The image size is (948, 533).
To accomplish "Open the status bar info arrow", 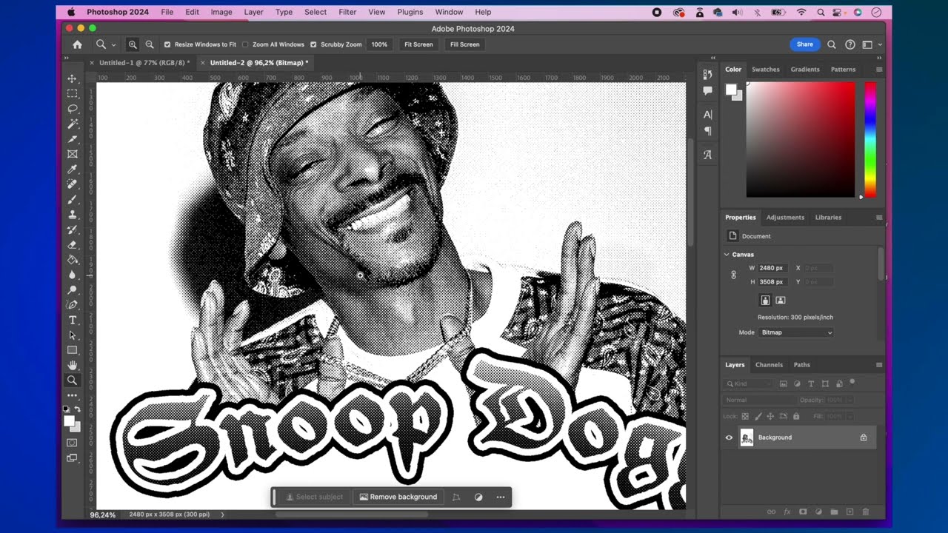I will [x=222, y=514].
